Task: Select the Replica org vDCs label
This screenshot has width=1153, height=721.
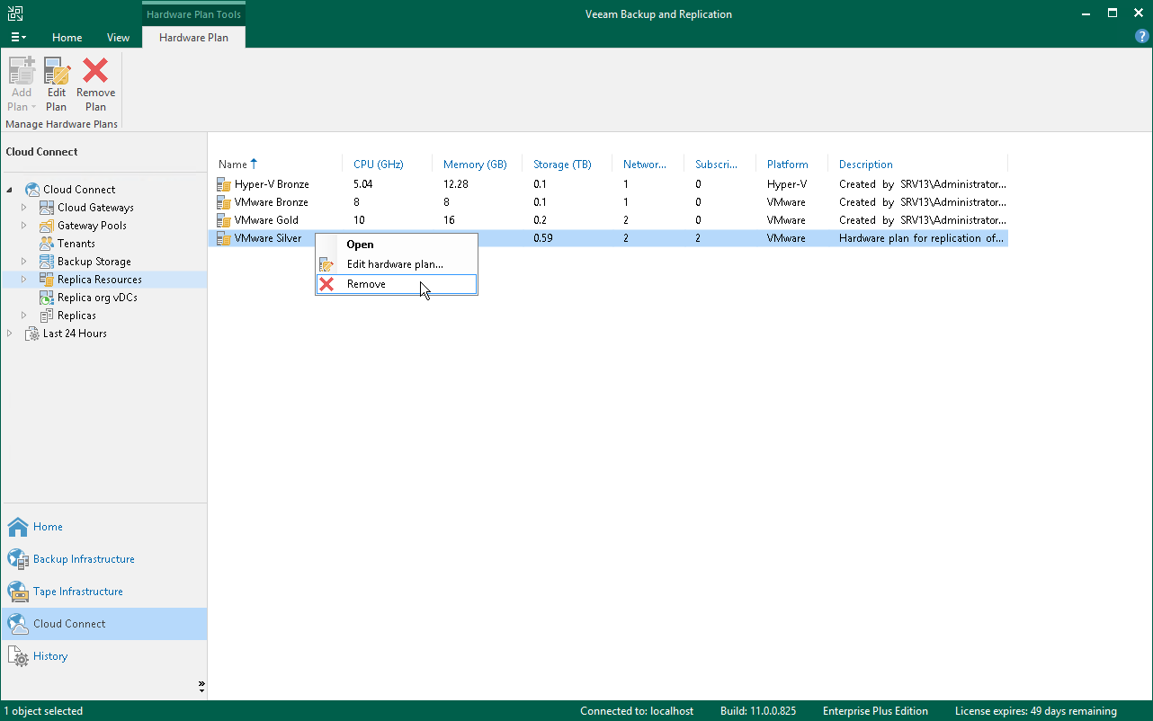Action: [97, 298]
